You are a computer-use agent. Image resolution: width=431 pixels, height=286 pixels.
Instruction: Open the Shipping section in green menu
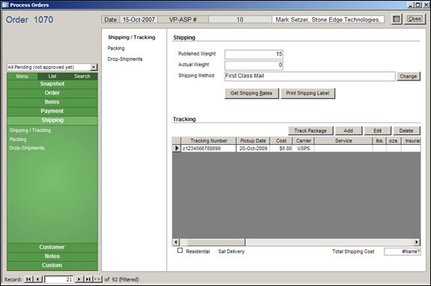tap(52, 120)
